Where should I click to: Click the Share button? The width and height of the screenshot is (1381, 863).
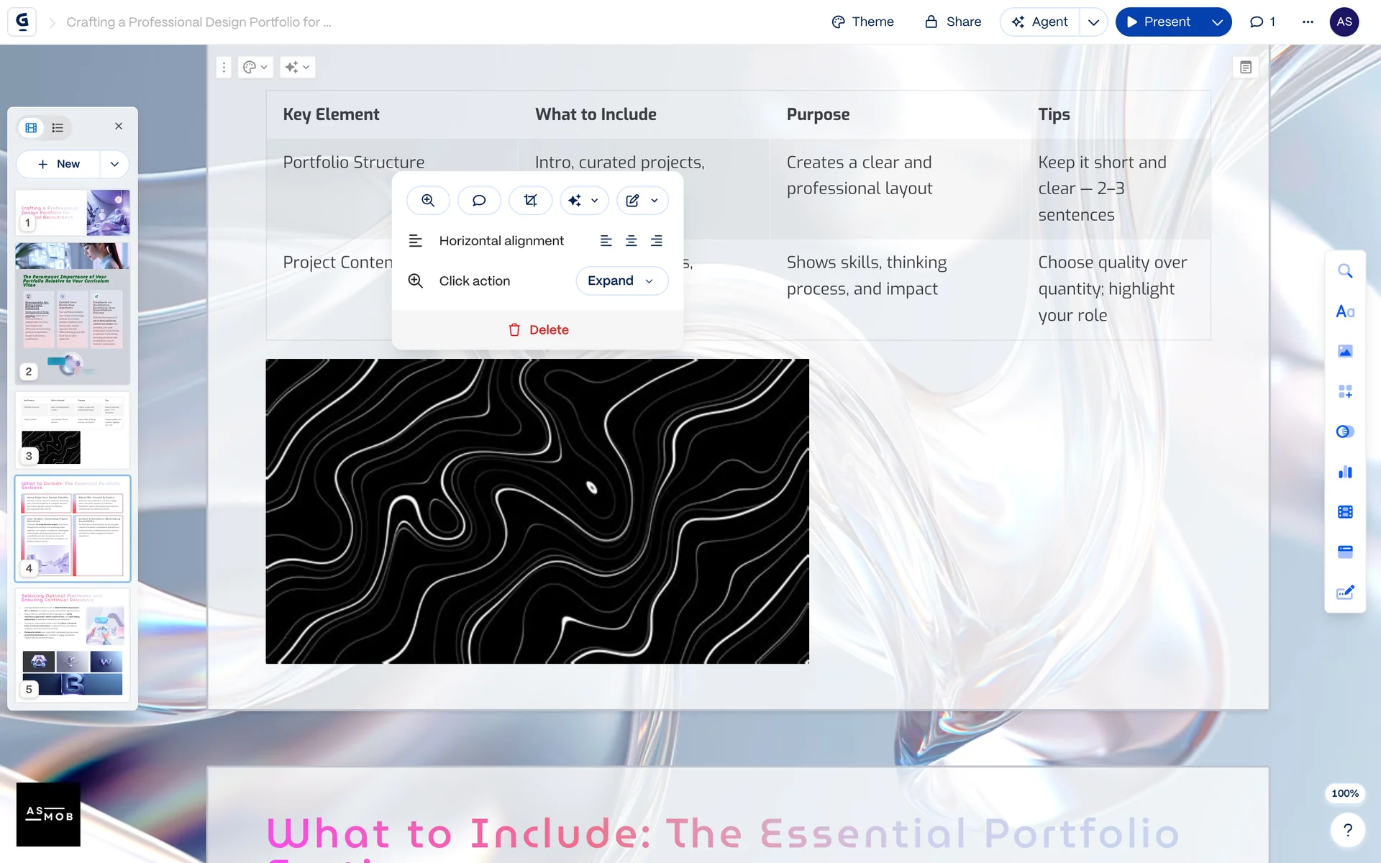pos(953,22)
